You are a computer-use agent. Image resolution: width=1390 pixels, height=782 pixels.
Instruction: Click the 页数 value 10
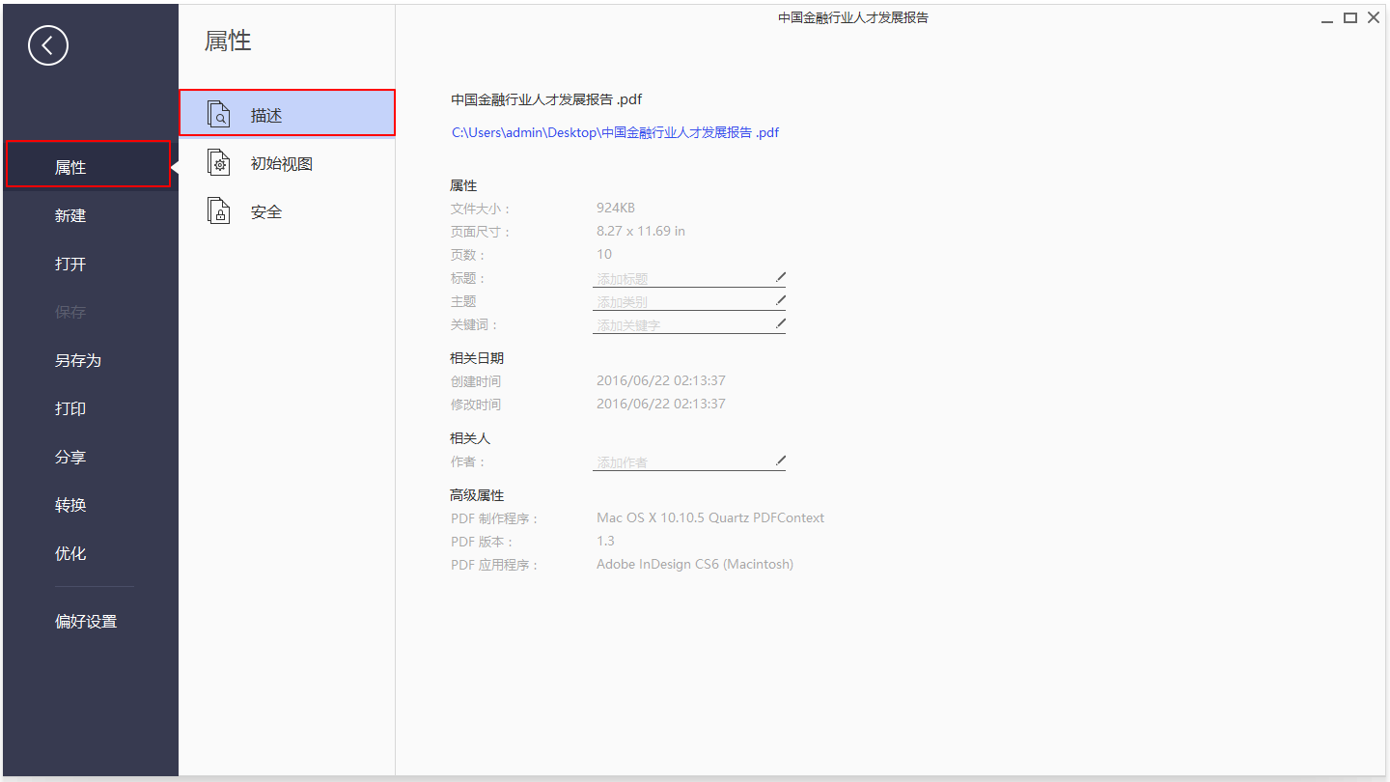pyautogui.click(x=604, y=254)
